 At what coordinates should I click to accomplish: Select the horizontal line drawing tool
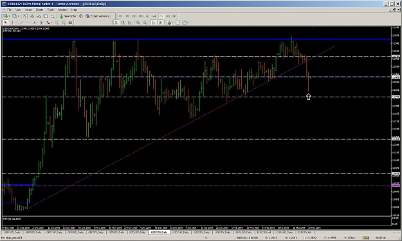[28, 23]
